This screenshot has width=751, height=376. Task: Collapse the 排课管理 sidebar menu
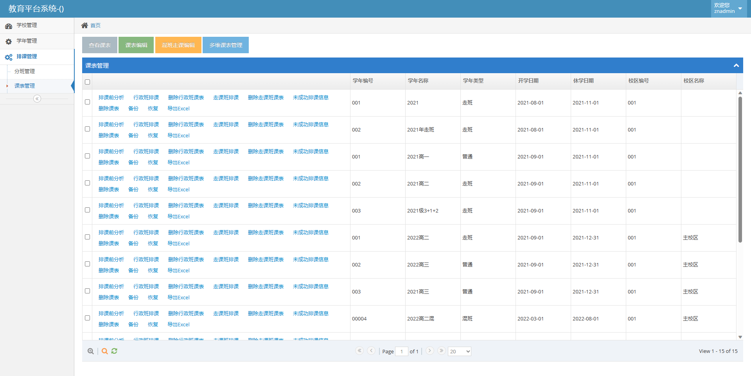click(37, 57)
